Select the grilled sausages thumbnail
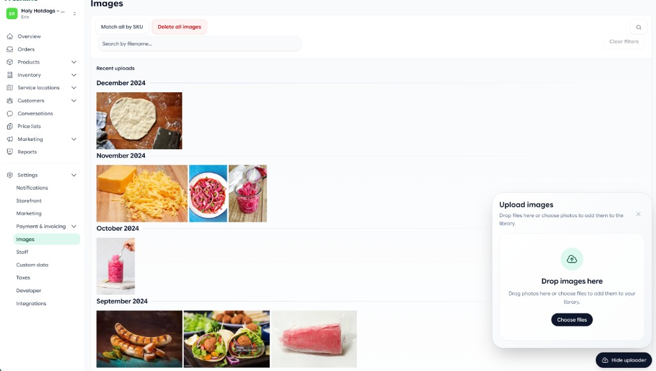 pyautogui.click(x=139, y=339)
